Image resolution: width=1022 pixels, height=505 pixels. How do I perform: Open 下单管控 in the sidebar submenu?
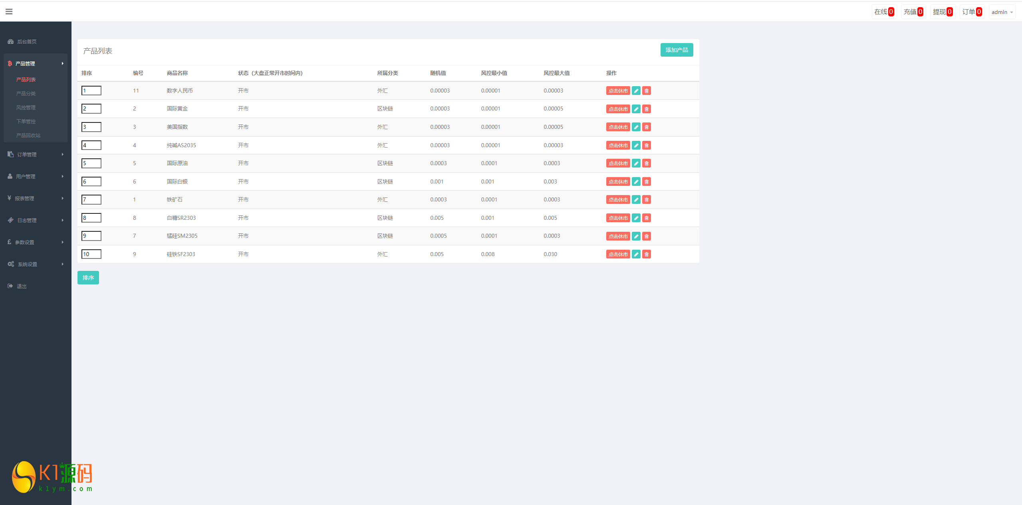tap(26, 121)
